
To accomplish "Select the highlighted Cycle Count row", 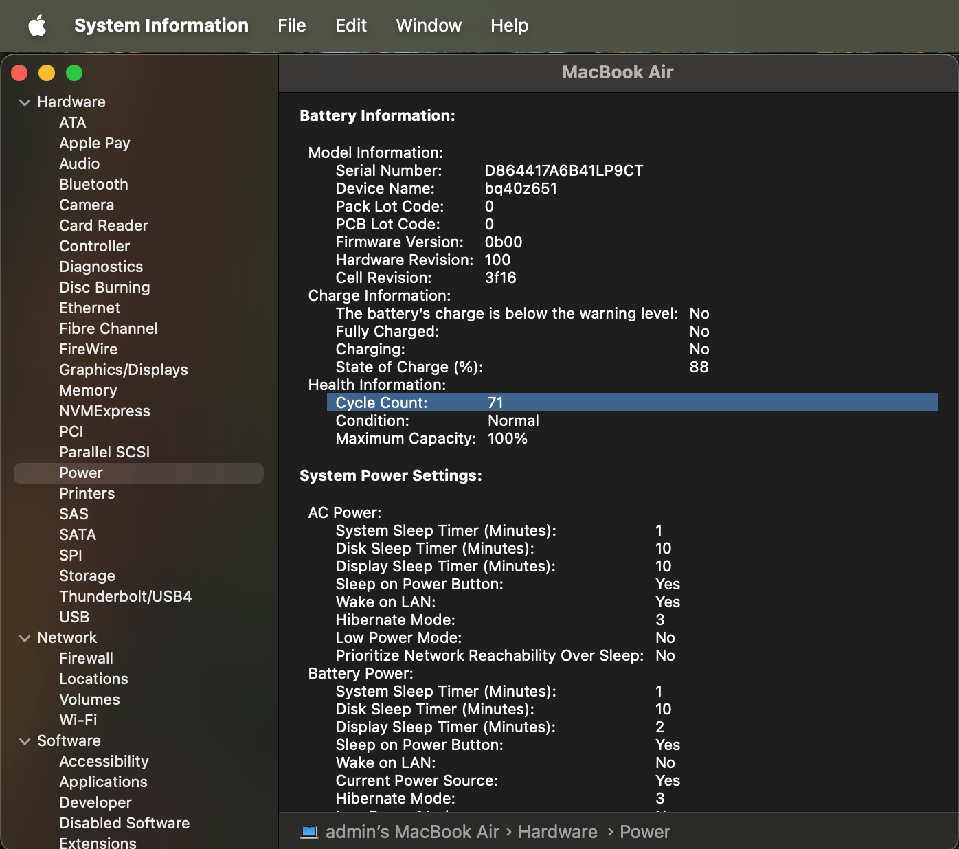I will pos(632,403).
